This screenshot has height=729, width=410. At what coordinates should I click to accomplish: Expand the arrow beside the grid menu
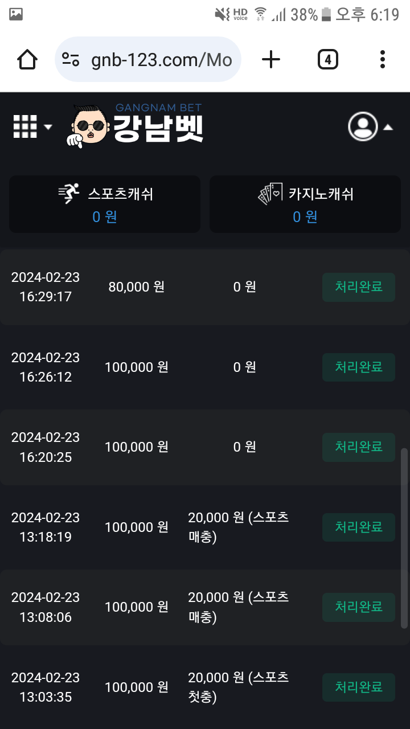click(x=48, y=127)
